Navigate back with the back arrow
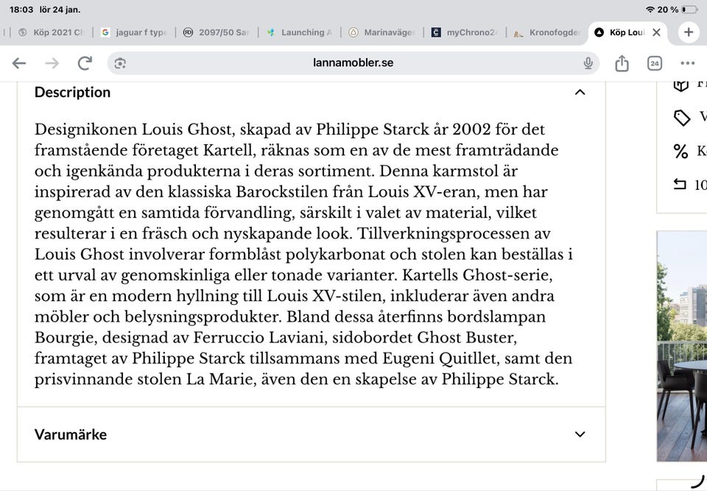 18,63
